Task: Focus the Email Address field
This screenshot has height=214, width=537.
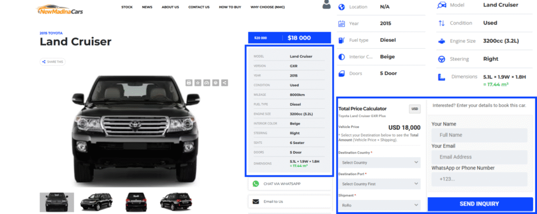Action: (479, 157)
